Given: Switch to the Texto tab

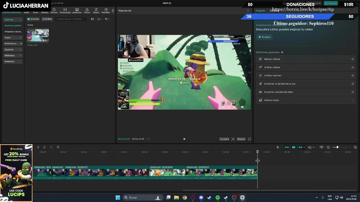Looking at the screenshot, I should [35, 13].
